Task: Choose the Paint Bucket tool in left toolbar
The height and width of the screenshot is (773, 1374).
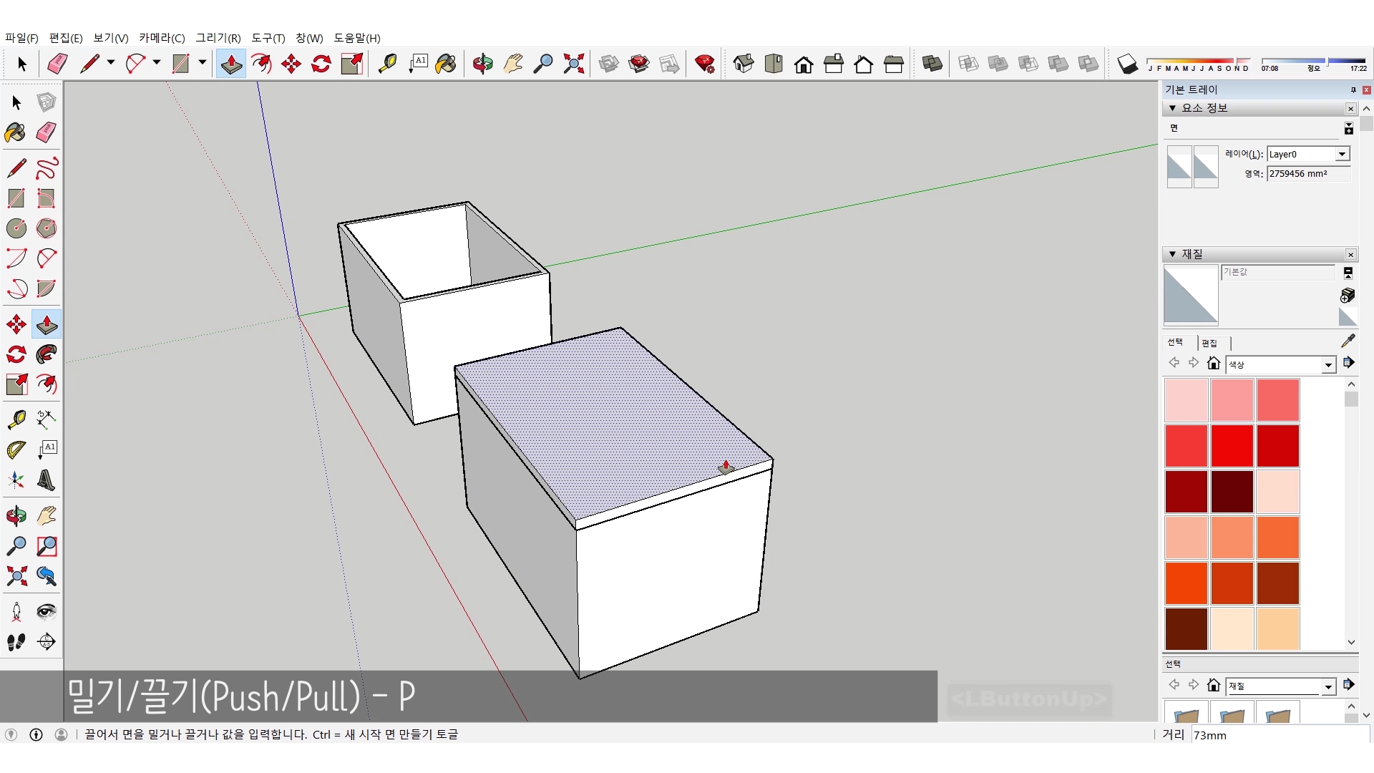Action: point(16,132)
